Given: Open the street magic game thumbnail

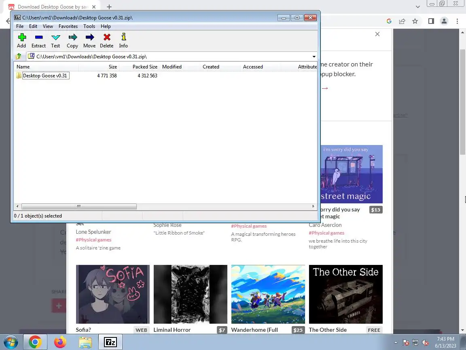Looking at the screenshot, I should [x=352, y=174].
